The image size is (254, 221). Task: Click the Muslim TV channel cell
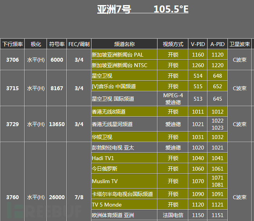point(124,181)
